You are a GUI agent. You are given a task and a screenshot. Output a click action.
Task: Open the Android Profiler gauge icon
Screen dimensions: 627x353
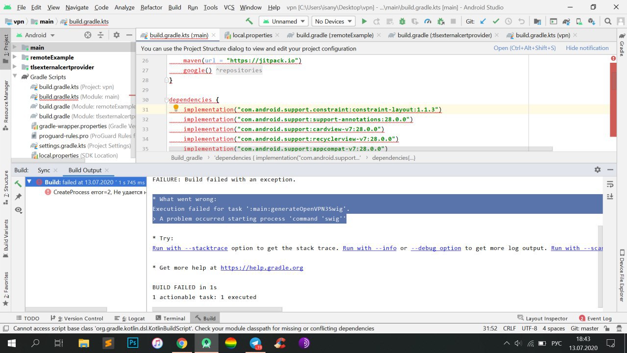pos(428,22)
